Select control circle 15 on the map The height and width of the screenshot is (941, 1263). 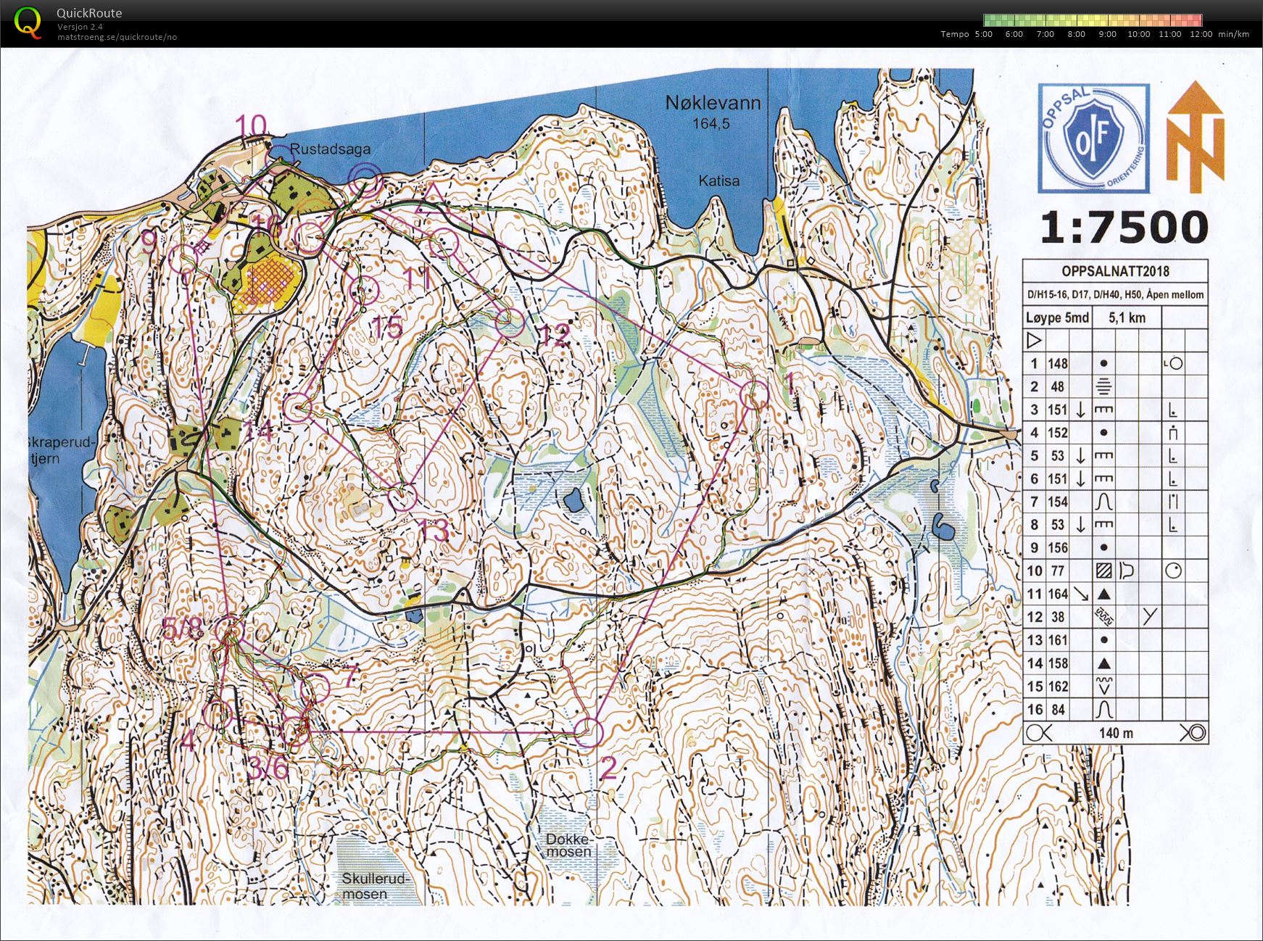[x=365, y=291]
